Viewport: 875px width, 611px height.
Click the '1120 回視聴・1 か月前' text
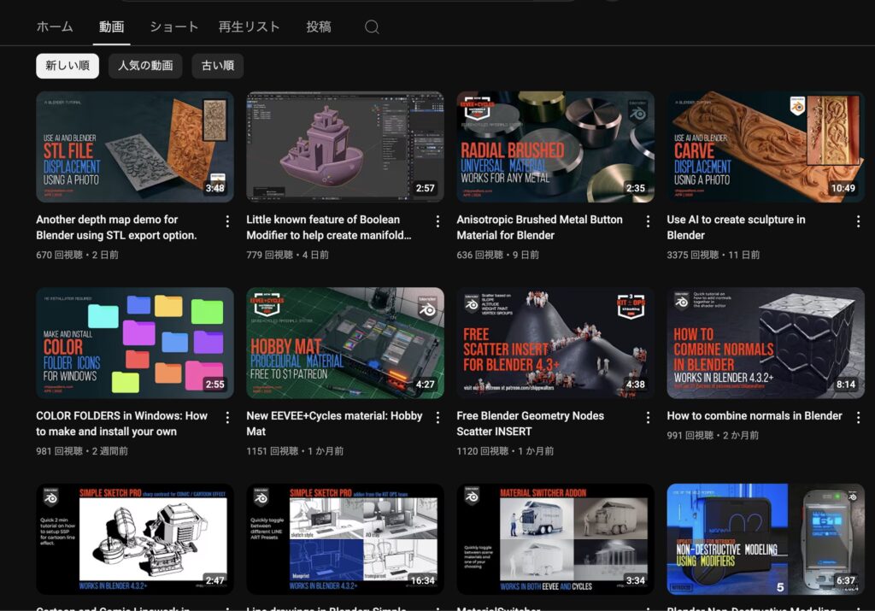pos(505,451)
